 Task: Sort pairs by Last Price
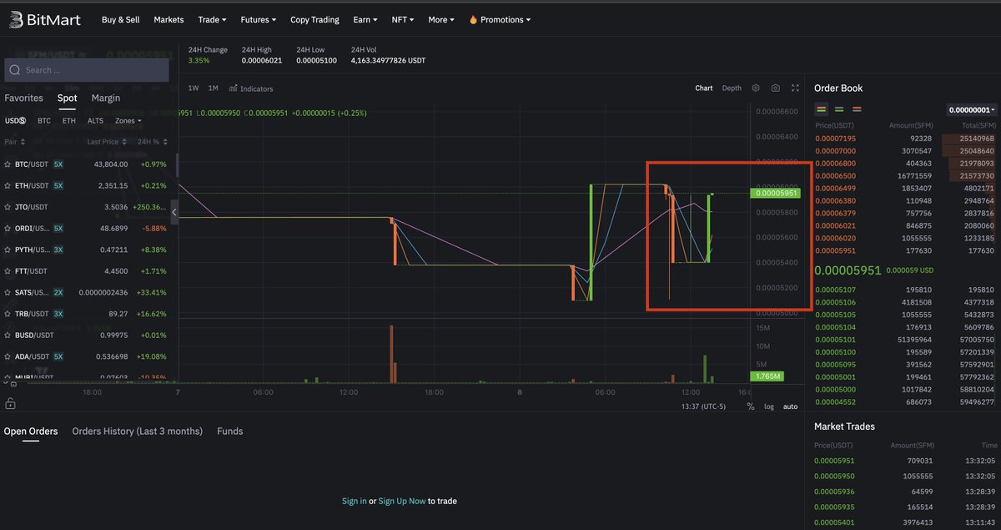click(105, 142)
